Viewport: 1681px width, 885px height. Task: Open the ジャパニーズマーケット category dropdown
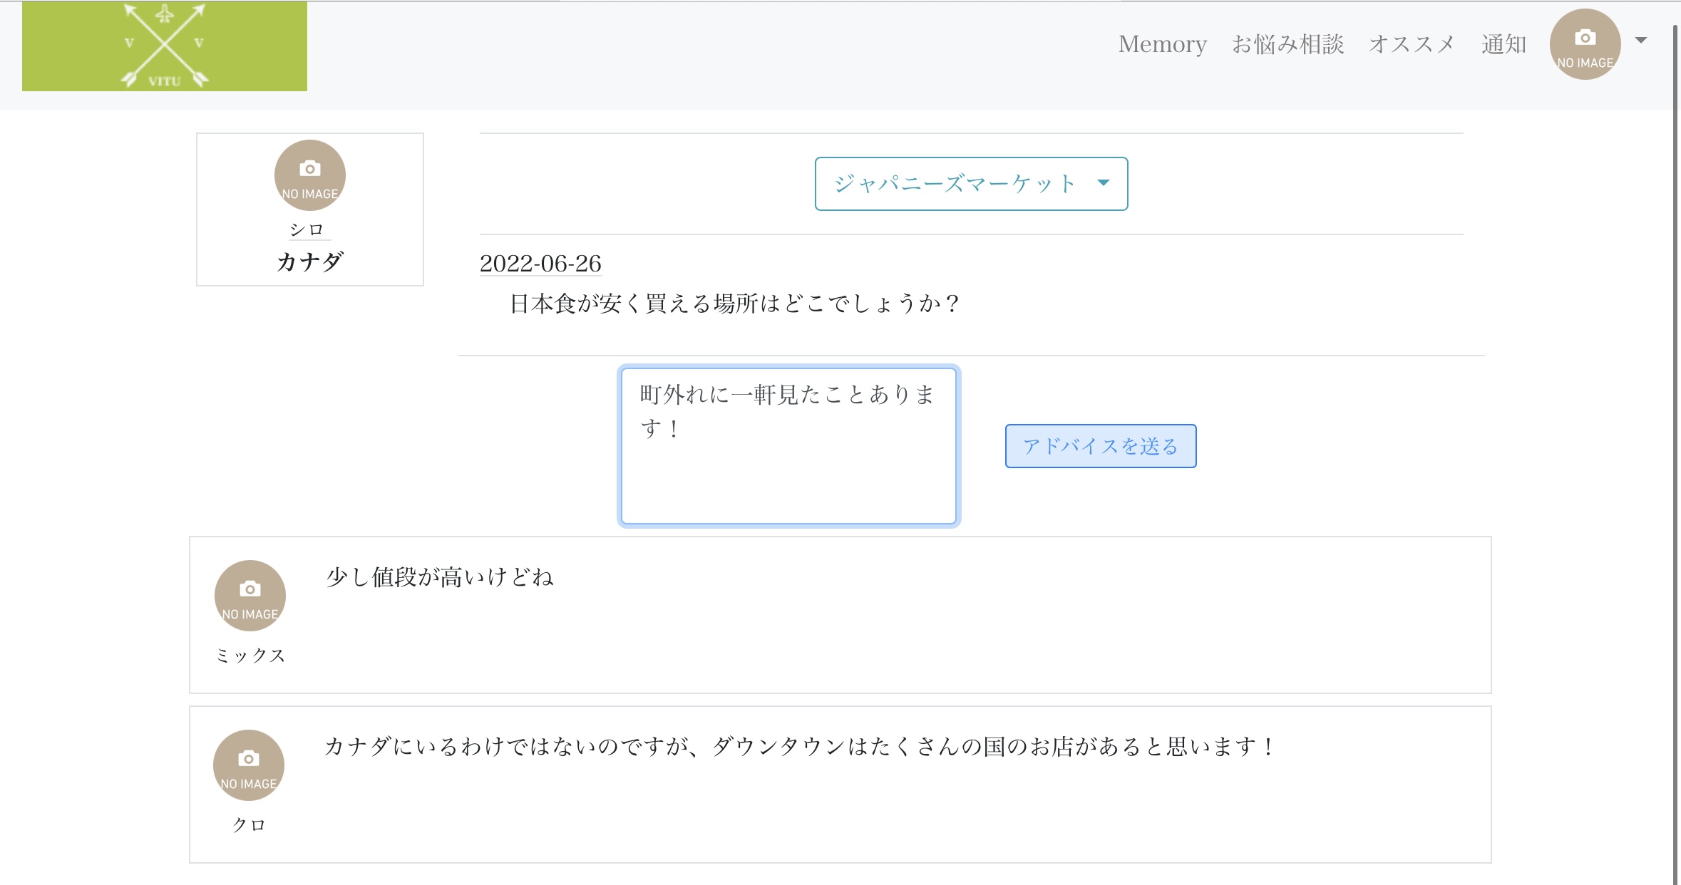pos(971,184)
